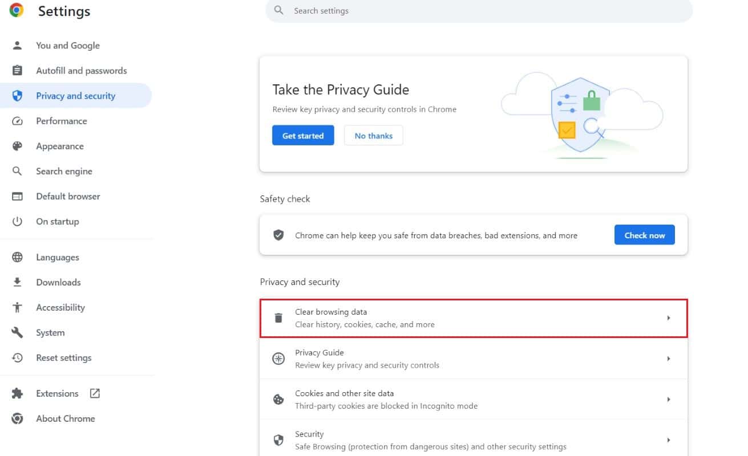Image resolution: width=748 pixels, height=456 pixels.
Task: Click the Get started button
Action: click(x=303, y=136)
